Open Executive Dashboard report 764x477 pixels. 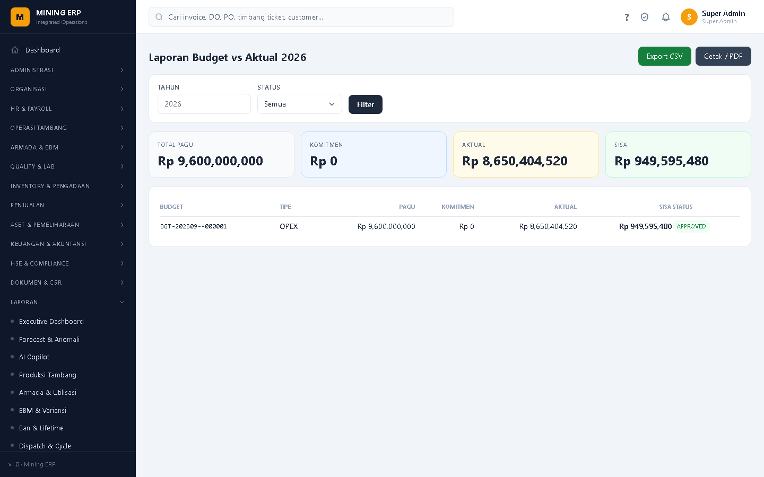[x=51, y=322]
